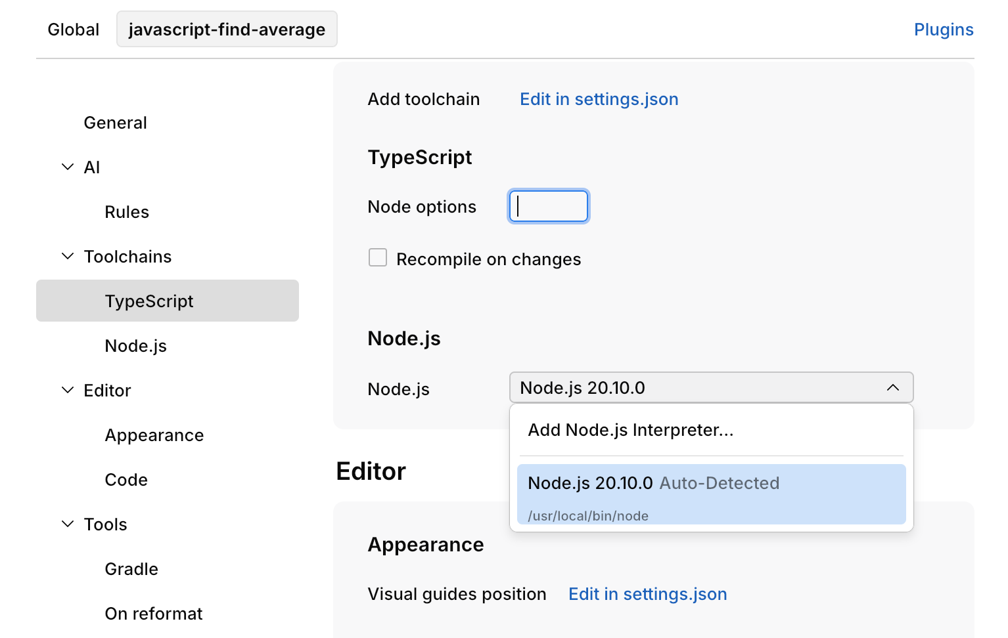Viewport: 1008px width, 638px height.
Task: Open the On reformat settings
Action: click(x=154, y=614)
